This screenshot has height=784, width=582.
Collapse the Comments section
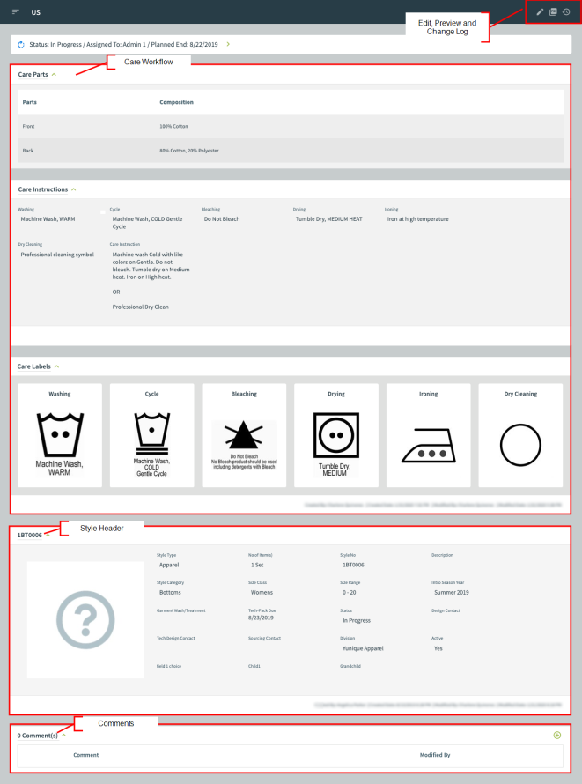tap(64, 735)
